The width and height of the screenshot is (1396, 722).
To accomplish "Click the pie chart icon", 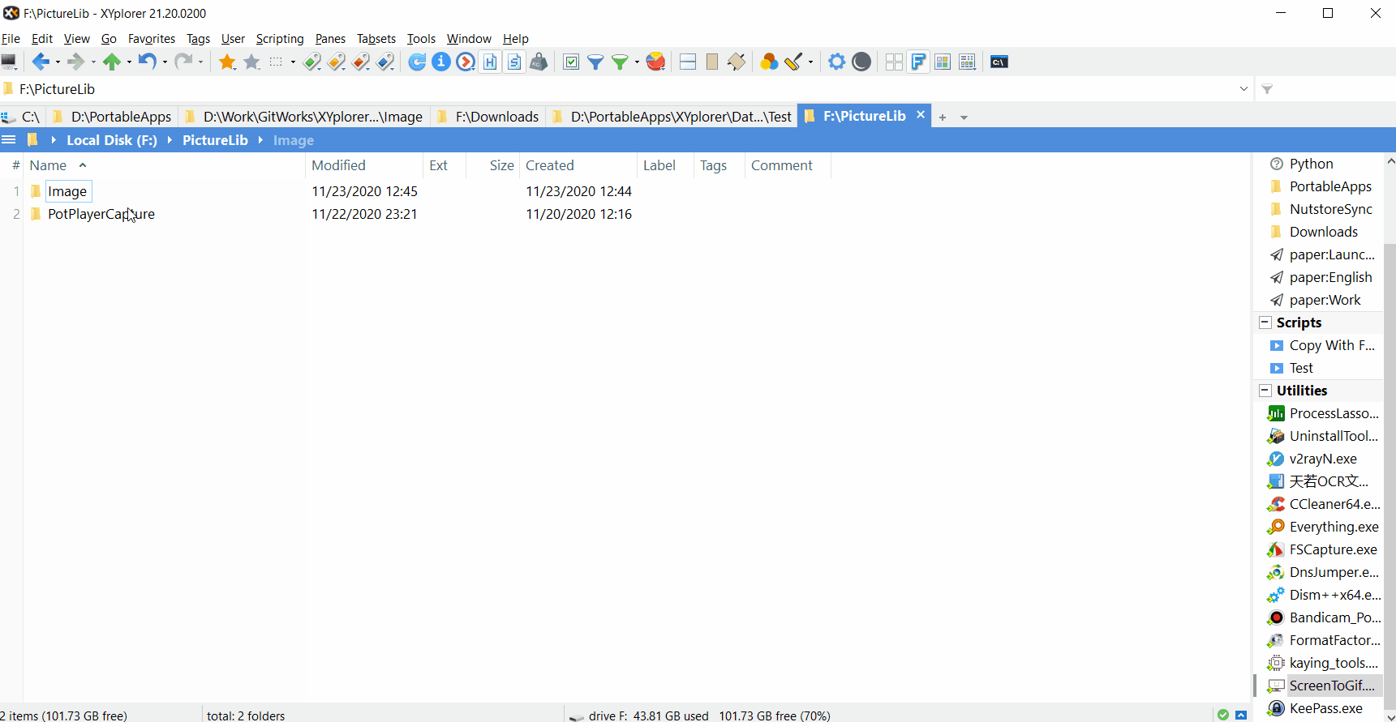I will tap(656, 62).
